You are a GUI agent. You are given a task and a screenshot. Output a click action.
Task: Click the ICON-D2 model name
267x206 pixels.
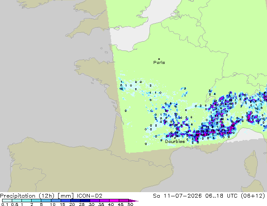[x=90, y=196]
